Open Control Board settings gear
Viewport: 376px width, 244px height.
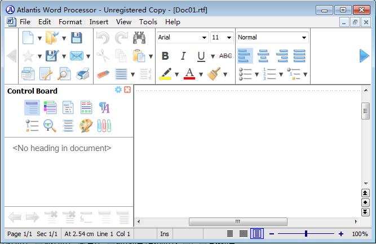118,90
